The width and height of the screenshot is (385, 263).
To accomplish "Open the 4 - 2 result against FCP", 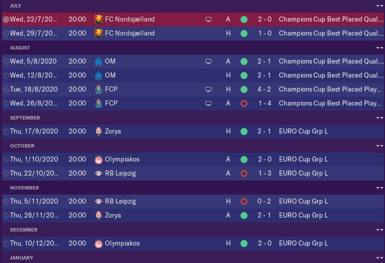I will [x=264, y=89].
